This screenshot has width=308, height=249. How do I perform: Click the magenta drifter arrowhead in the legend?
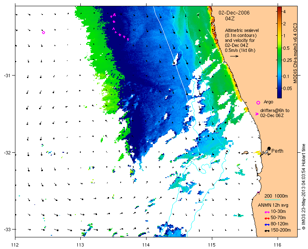(x=257, y=114)
